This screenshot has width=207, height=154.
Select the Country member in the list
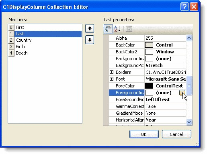click(x=45, y=40)
